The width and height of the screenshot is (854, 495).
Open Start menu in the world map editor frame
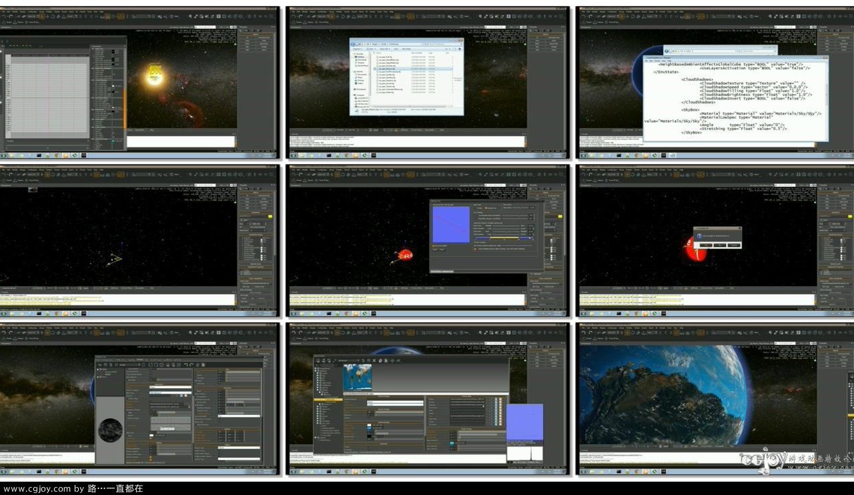pos(292,470)
